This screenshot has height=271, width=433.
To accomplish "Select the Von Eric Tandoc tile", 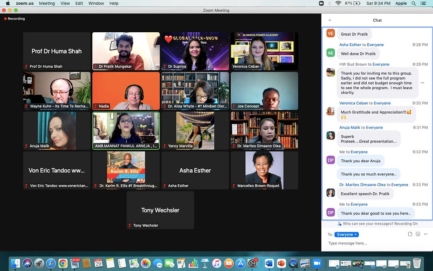I will pos(57,171).
